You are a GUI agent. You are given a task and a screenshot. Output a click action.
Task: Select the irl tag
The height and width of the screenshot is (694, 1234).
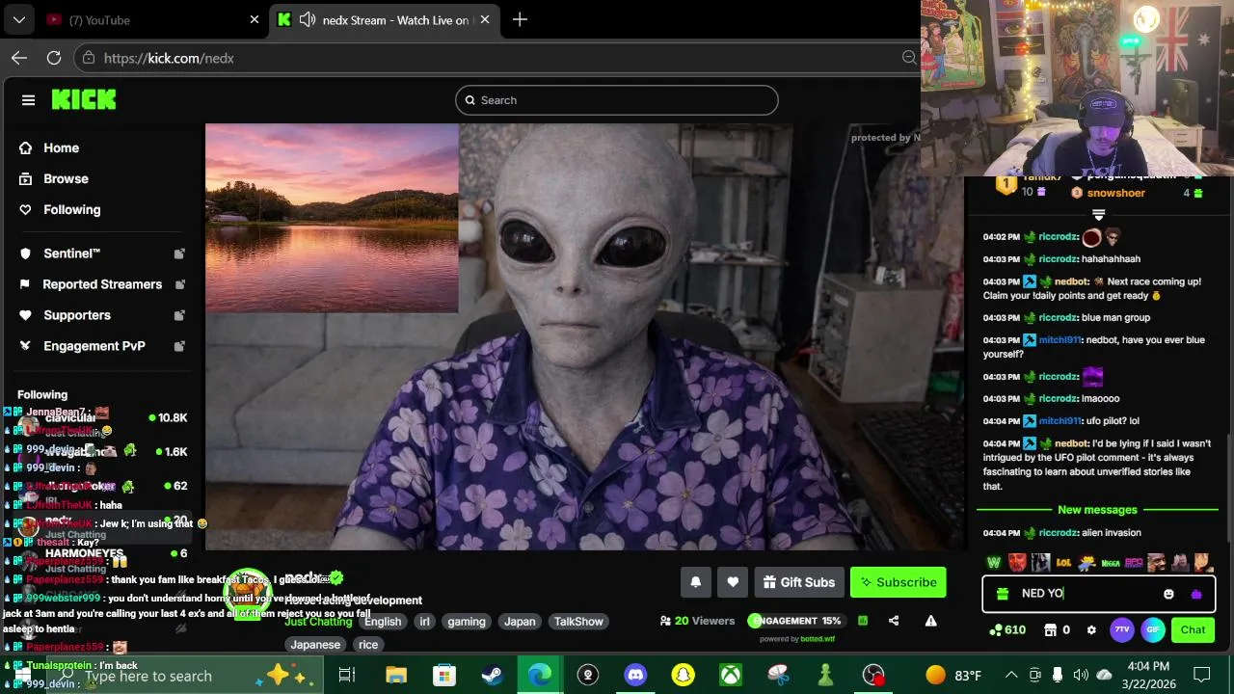click(x=424, y=622)
